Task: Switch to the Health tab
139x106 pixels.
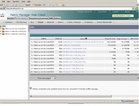Action: (x=11, y=18)
